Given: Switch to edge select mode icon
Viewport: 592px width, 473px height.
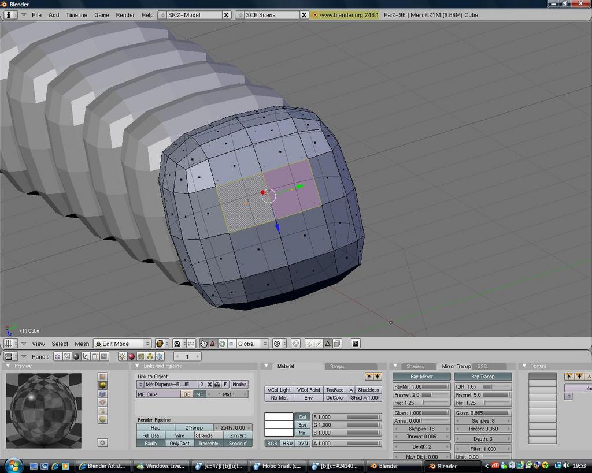Looking at the screenshot, I should pos(319,344).
